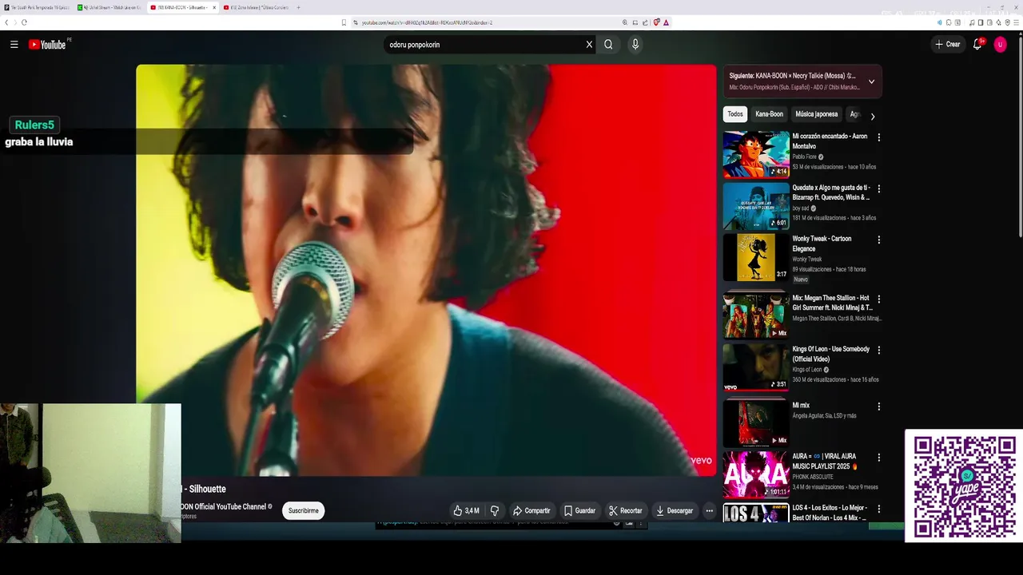Open options for Mi mix
The height and width of the screenshot is (575, 1023).
coord(879,406)
